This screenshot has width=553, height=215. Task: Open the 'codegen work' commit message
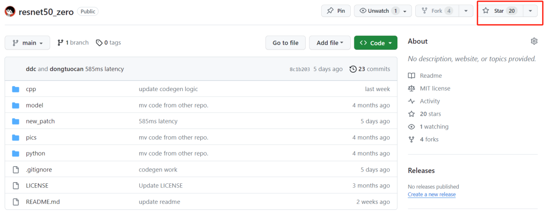[x=158, y=170]
